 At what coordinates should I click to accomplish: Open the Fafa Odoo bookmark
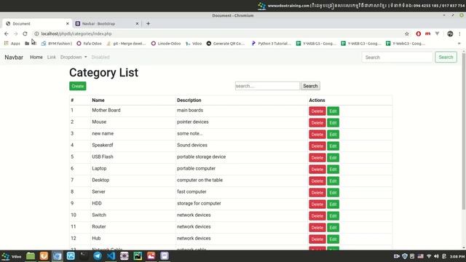tap(89, 44)
